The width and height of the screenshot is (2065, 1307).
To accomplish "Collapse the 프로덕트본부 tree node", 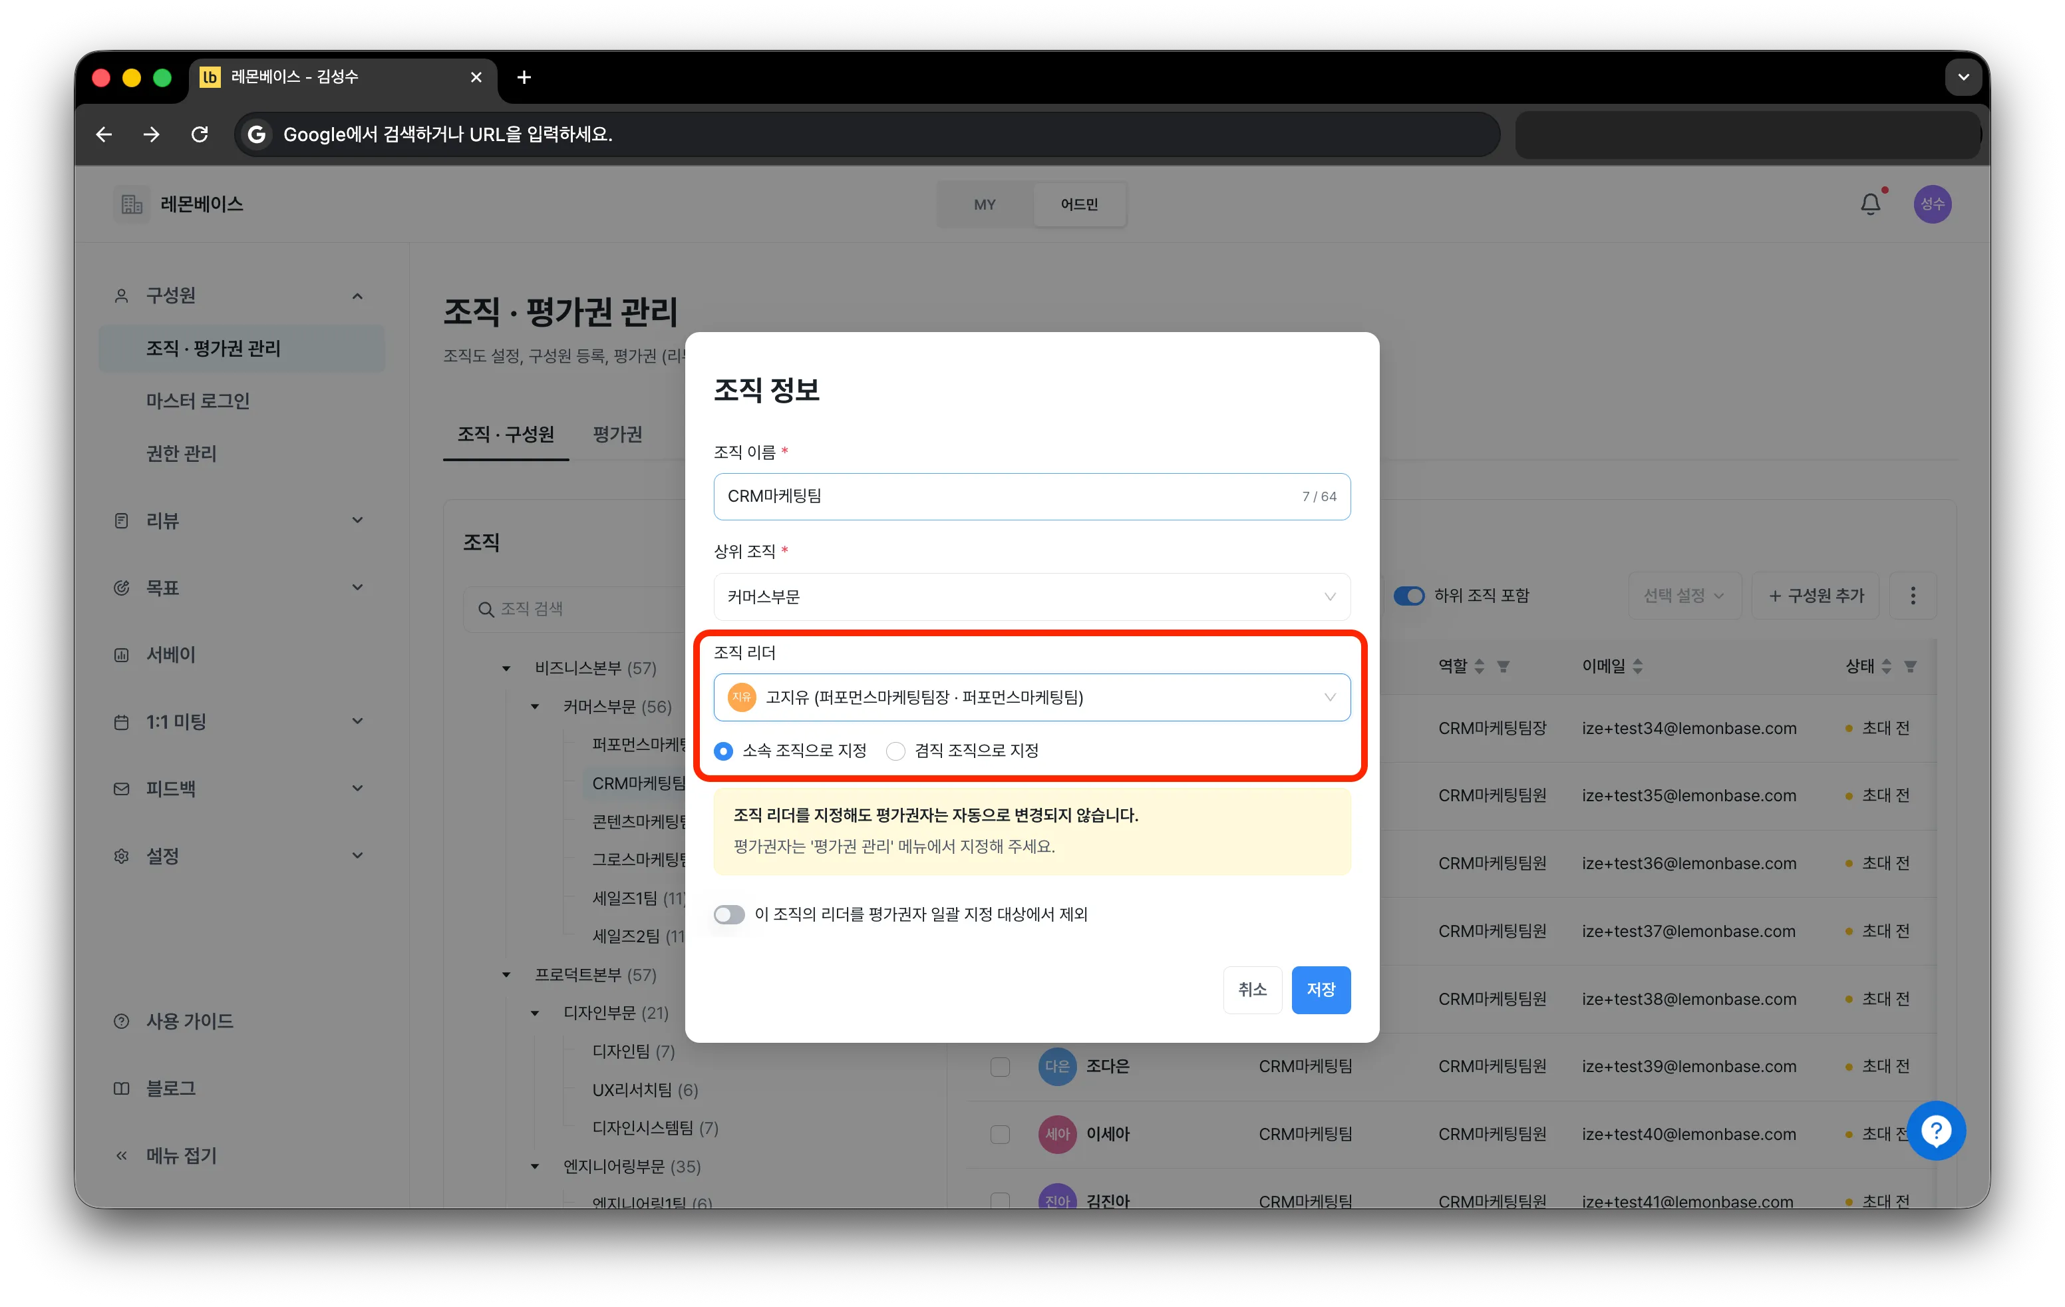I will point(506,975).
